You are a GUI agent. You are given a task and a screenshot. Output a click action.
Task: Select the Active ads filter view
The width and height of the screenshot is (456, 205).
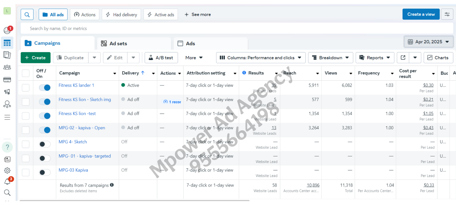click(161, 15)
